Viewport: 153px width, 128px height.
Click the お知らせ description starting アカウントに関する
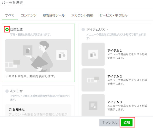40,98
